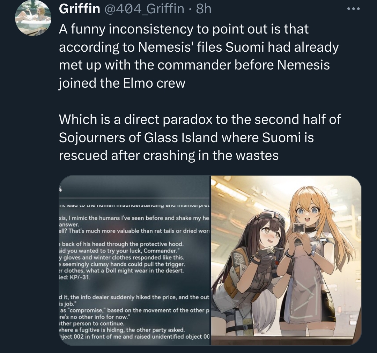The width and height of the screenshot is (377, 353).
Task: Enlarge the left attached text screenshot
Action: (x=135, y=260)
